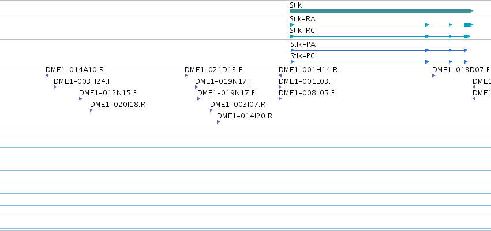Click the forward arrow under DME1-003H24.F
The height and width of the screenshot is (231, 491).
point(55,87)
